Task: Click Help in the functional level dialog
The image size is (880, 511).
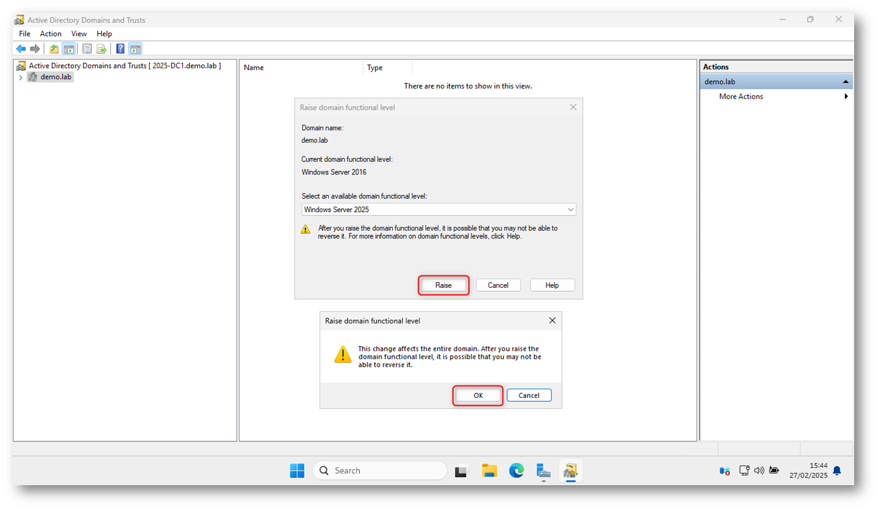Action: [552, 285]
